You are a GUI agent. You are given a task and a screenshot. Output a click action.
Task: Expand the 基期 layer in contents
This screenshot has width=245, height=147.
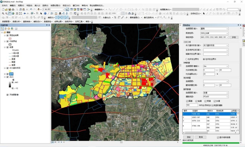(x=5, y=74)
